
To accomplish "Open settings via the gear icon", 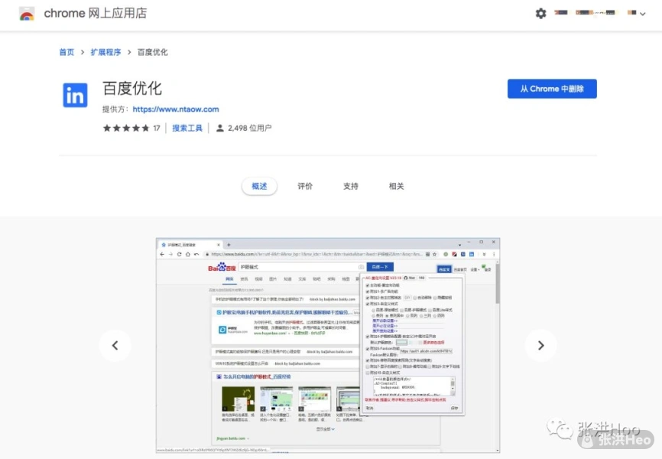I will (540, 14).
